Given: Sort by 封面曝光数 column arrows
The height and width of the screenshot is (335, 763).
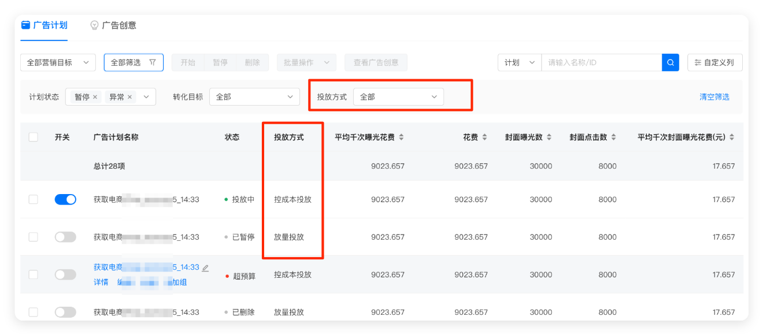Looking at the screenshot, I should pos(549,137).
